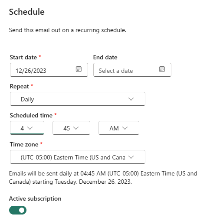Select the AM period value
This screenshot has height=221, width=223.
(x=114, y=128)
